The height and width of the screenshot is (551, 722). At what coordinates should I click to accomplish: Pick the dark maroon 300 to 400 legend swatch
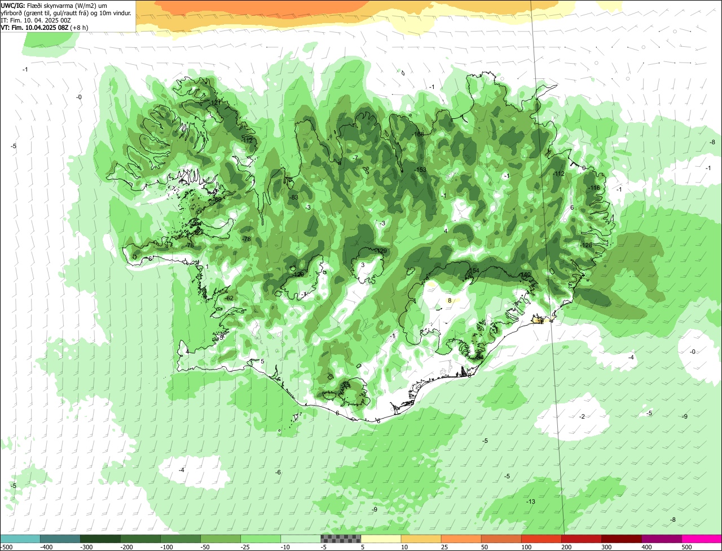(x=621, y=538)
